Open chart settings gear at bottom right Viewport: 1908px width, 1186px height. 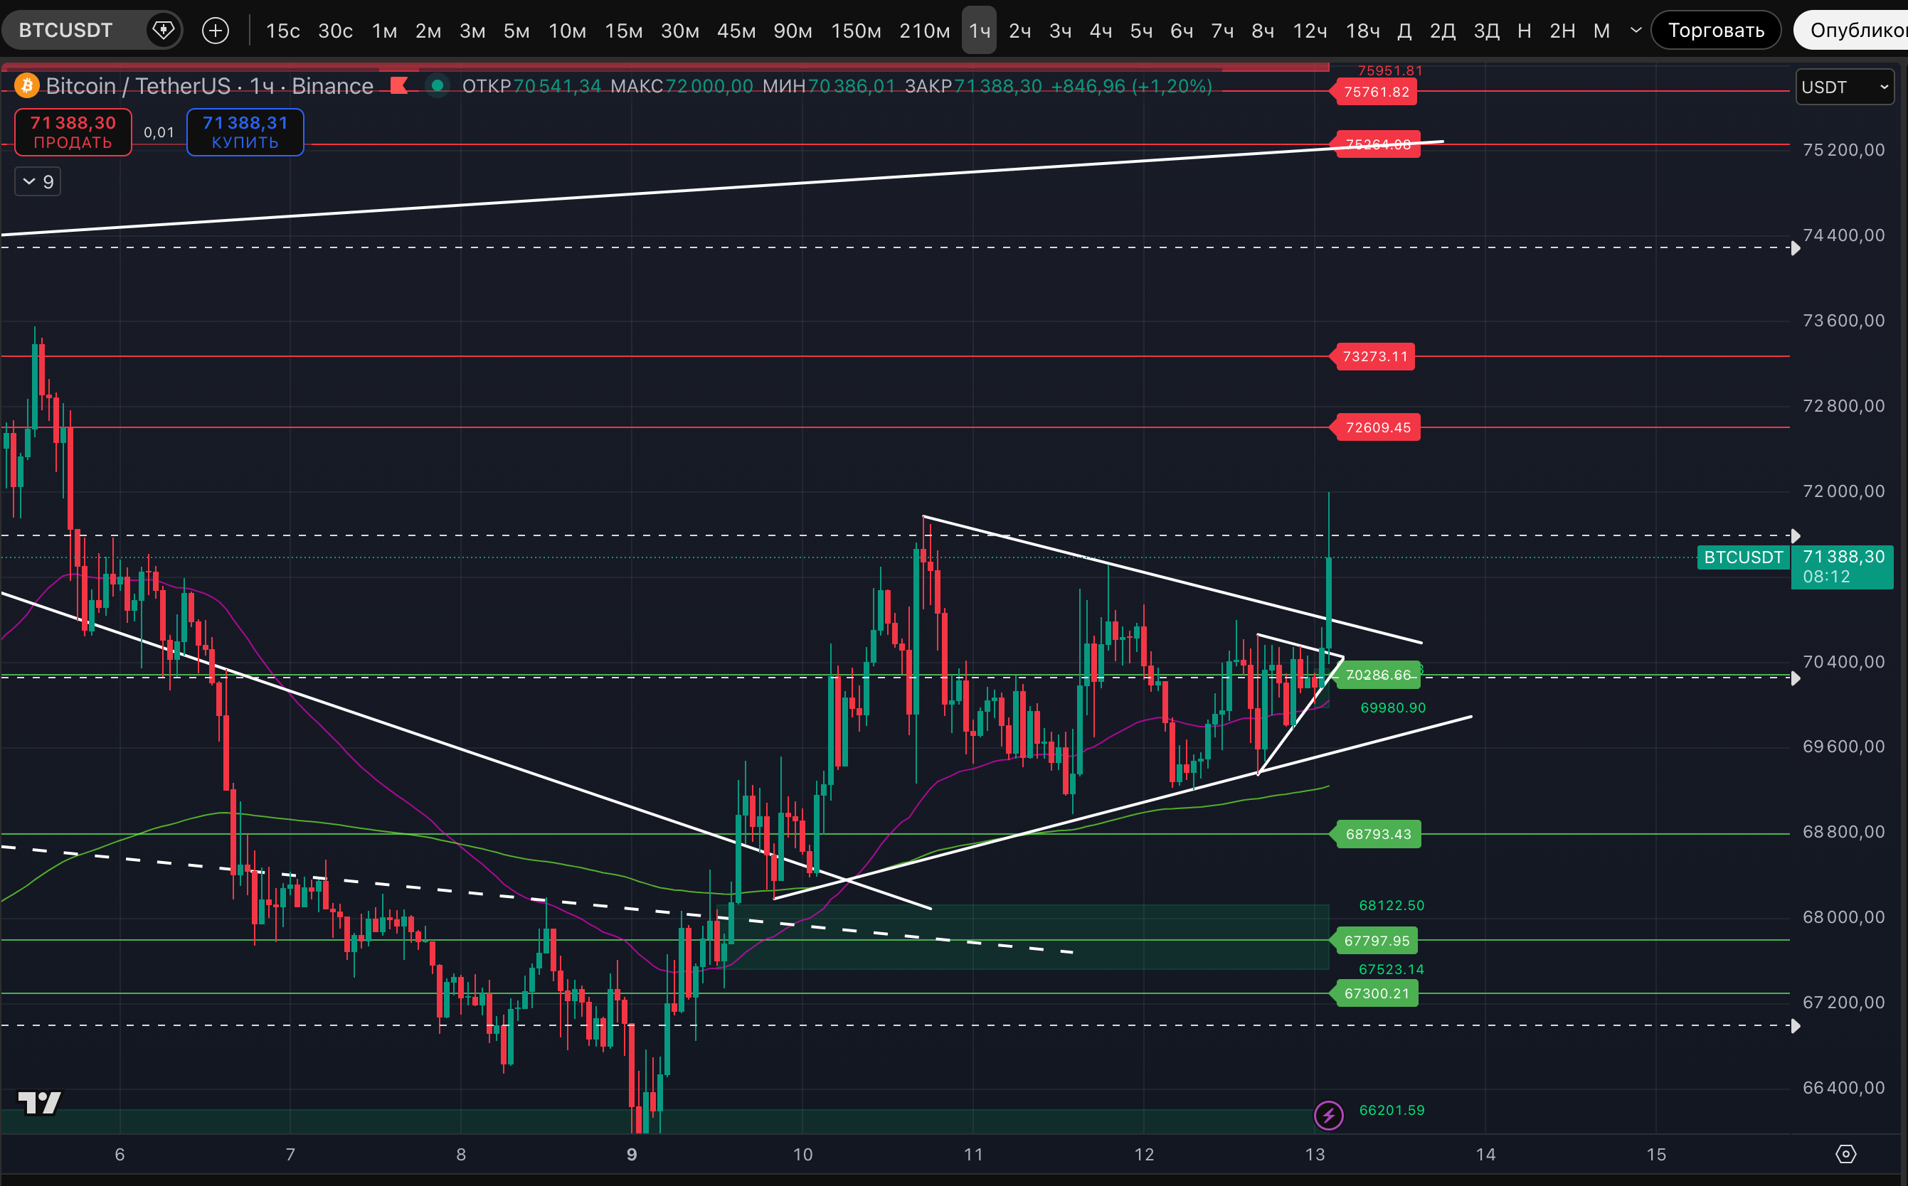click(1845, 1154)
